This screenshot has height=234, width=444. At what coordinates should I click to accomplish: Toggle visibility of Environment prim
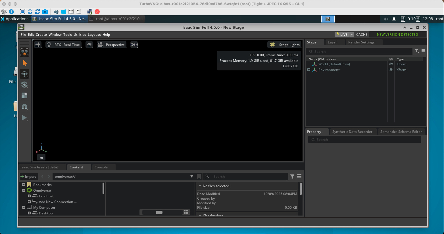[x=391, y=70]
